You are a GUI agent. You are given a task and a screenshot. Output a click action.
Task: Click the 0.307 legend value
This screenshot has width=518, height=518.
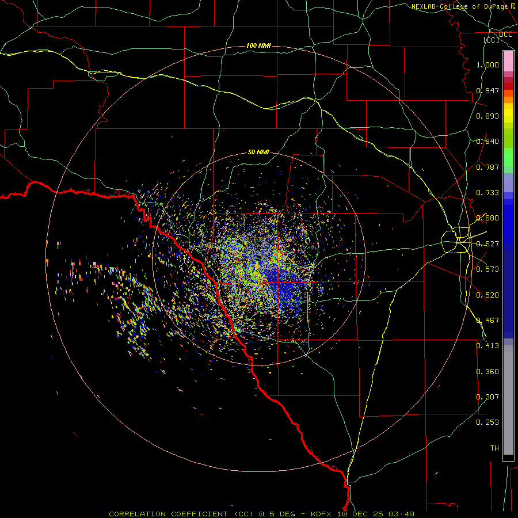[487, 397]
